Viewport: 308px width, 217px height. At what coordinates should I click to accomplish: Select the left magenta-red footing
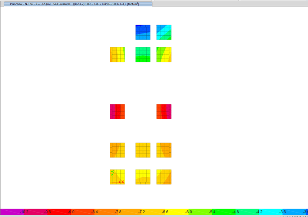click(x=117, y=111)
